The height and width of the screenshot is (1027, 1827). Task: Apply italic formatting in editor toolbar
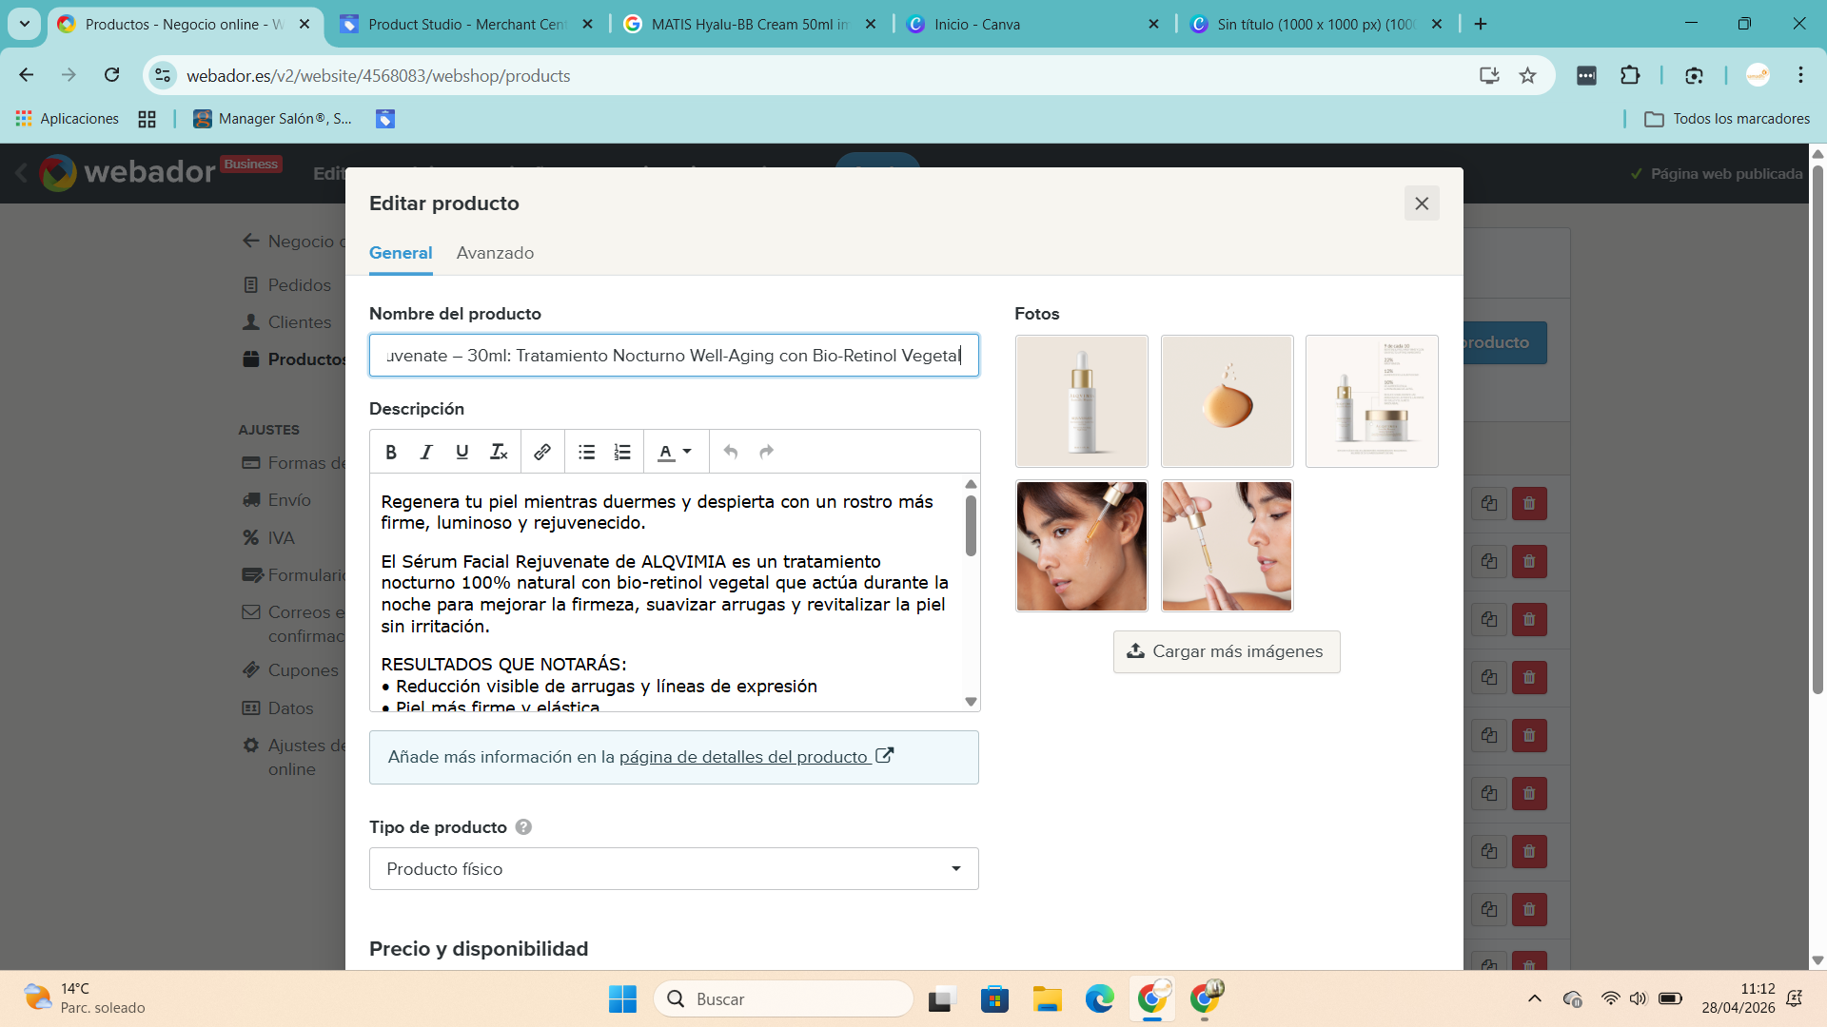click(426, 453)
